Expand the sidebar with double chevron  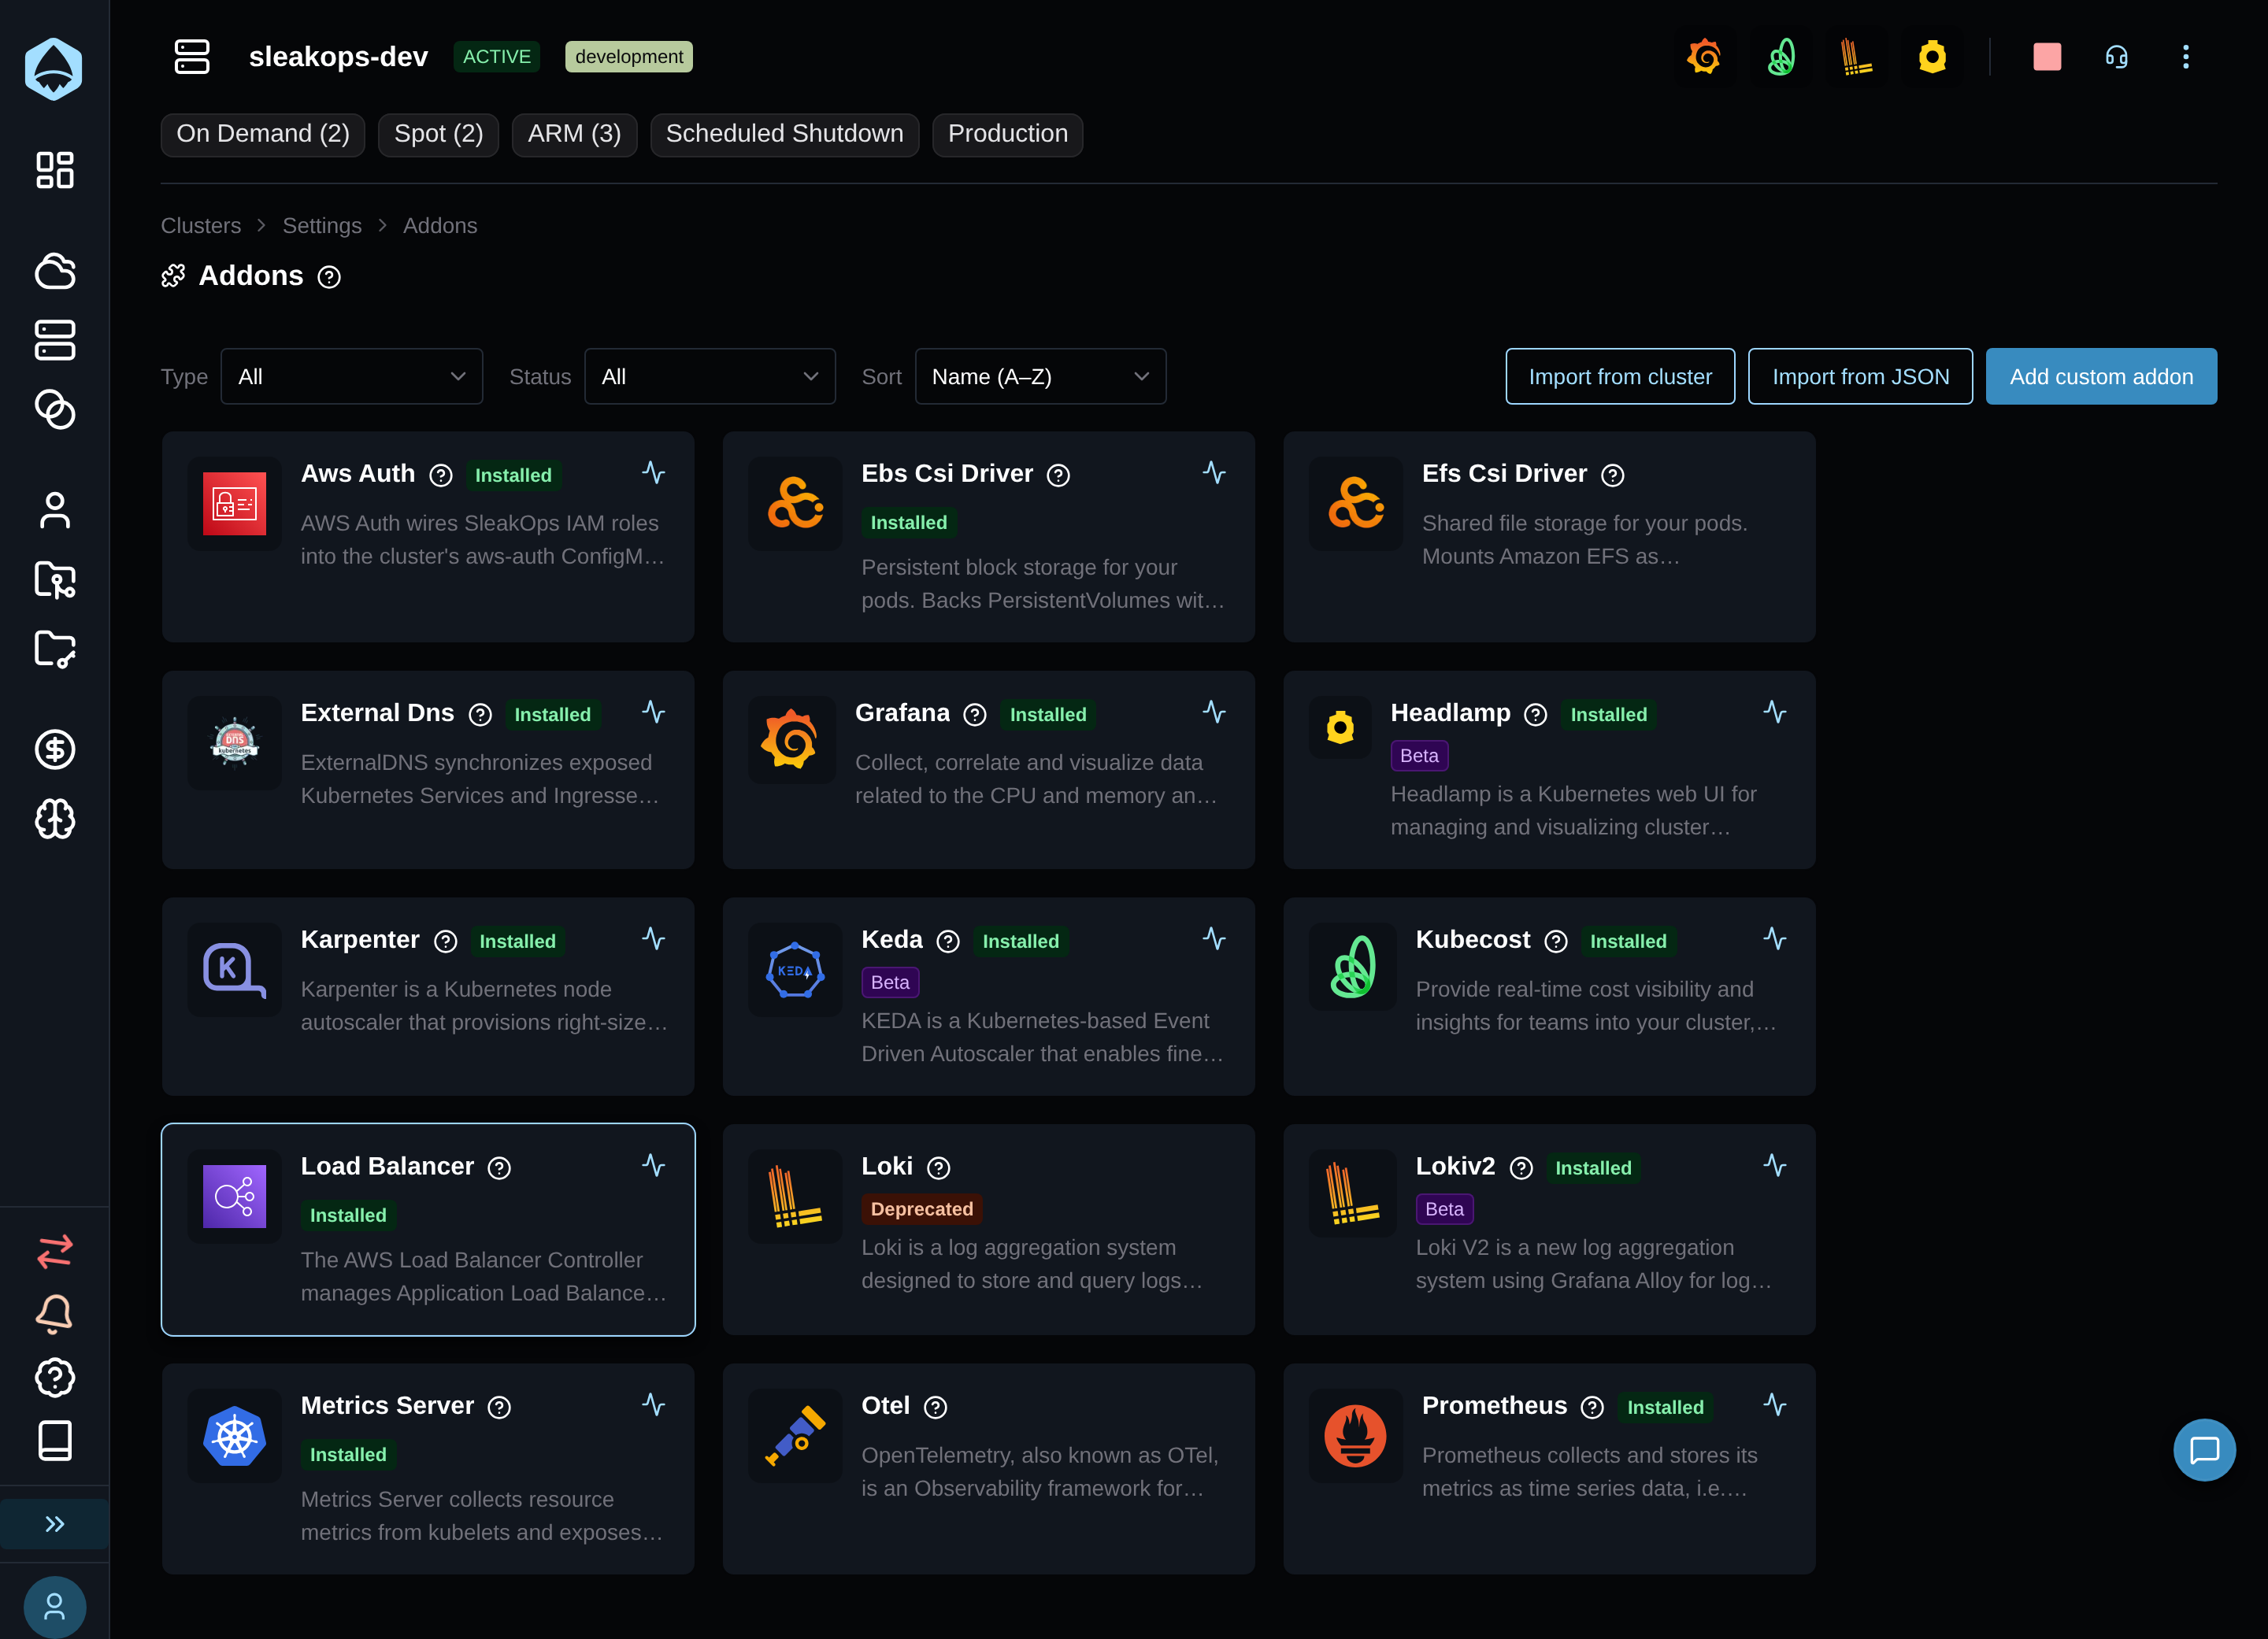coord(55,1524)
